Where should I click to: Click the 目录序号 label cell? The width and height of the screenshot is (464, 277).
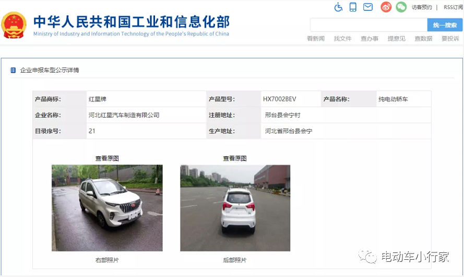(x=60, y=131)
